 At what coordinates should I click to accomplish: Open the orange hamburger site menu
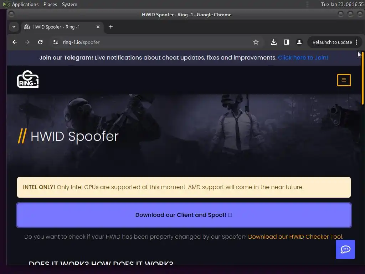344,80
